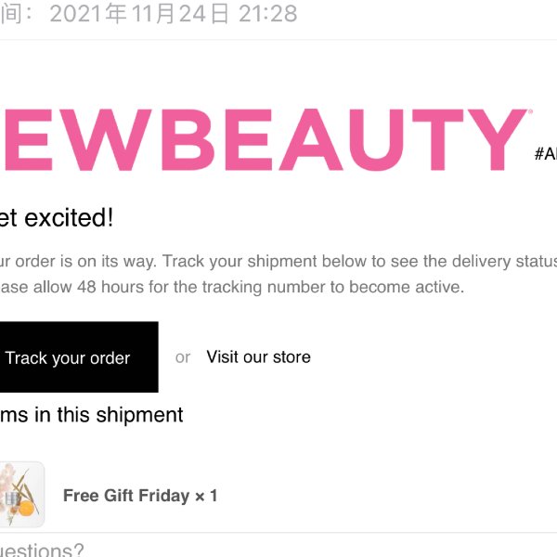
Task: Open the Free Gift Friday product thumbnail
Action: pyautogui.click(x=22, y=495)
